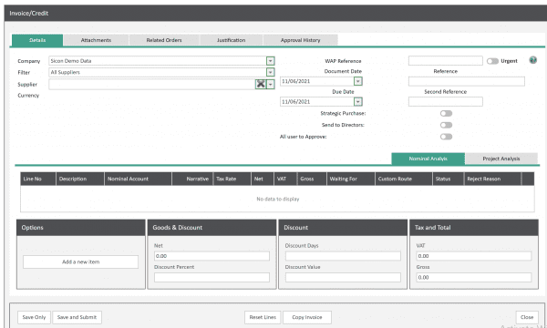Click the Save Only button
Viewport: 547px width, 328px height.
point(34,317)
